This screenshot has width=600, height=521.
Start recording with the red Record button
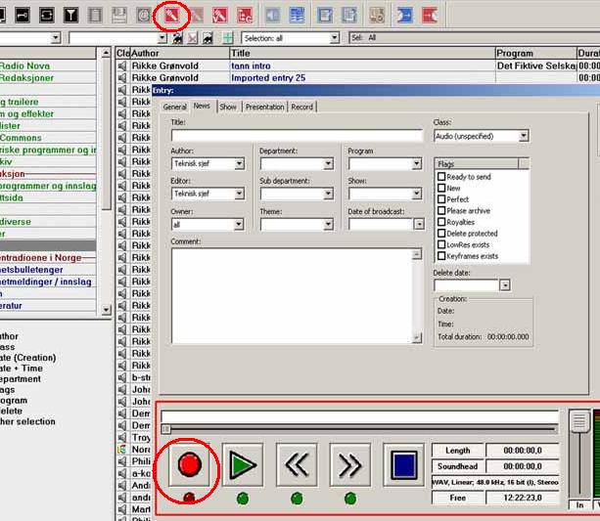190,464
